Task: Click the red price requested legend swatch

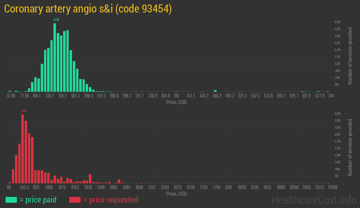Action: point(75,200)
